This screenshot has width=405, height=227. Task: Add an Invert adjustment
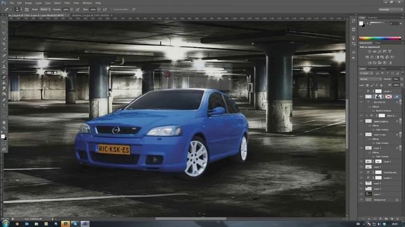[370, 63]
